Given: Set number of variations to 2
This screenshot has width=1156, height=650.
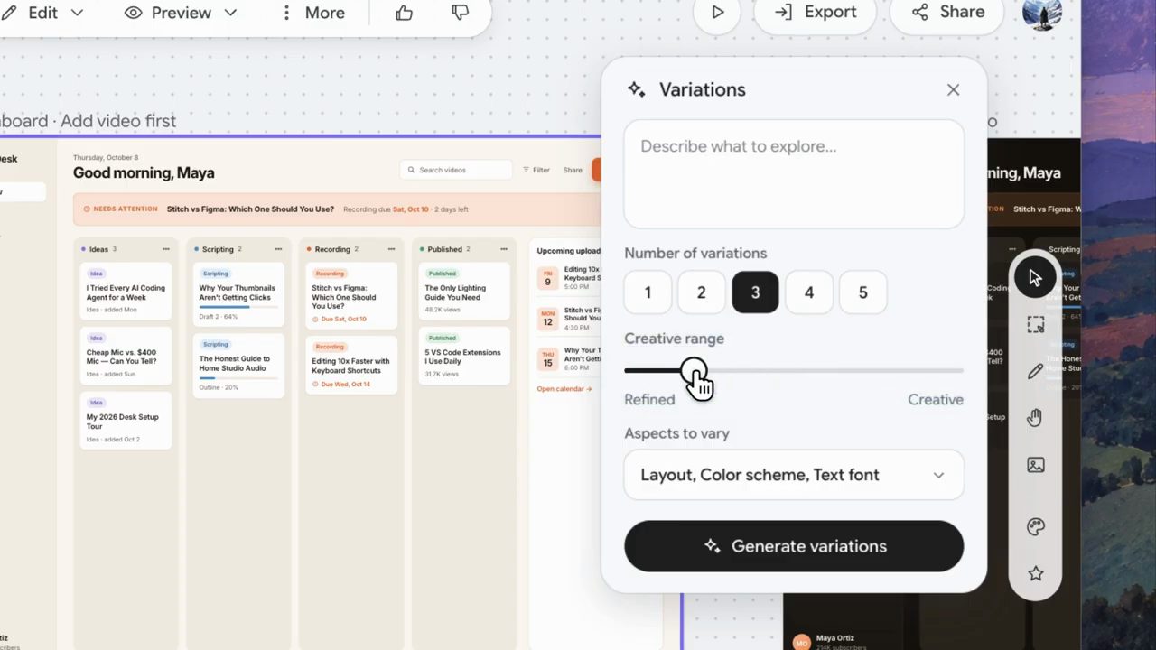Looking at the screenshot, I should pyautogui.click(x=701, y=292).
